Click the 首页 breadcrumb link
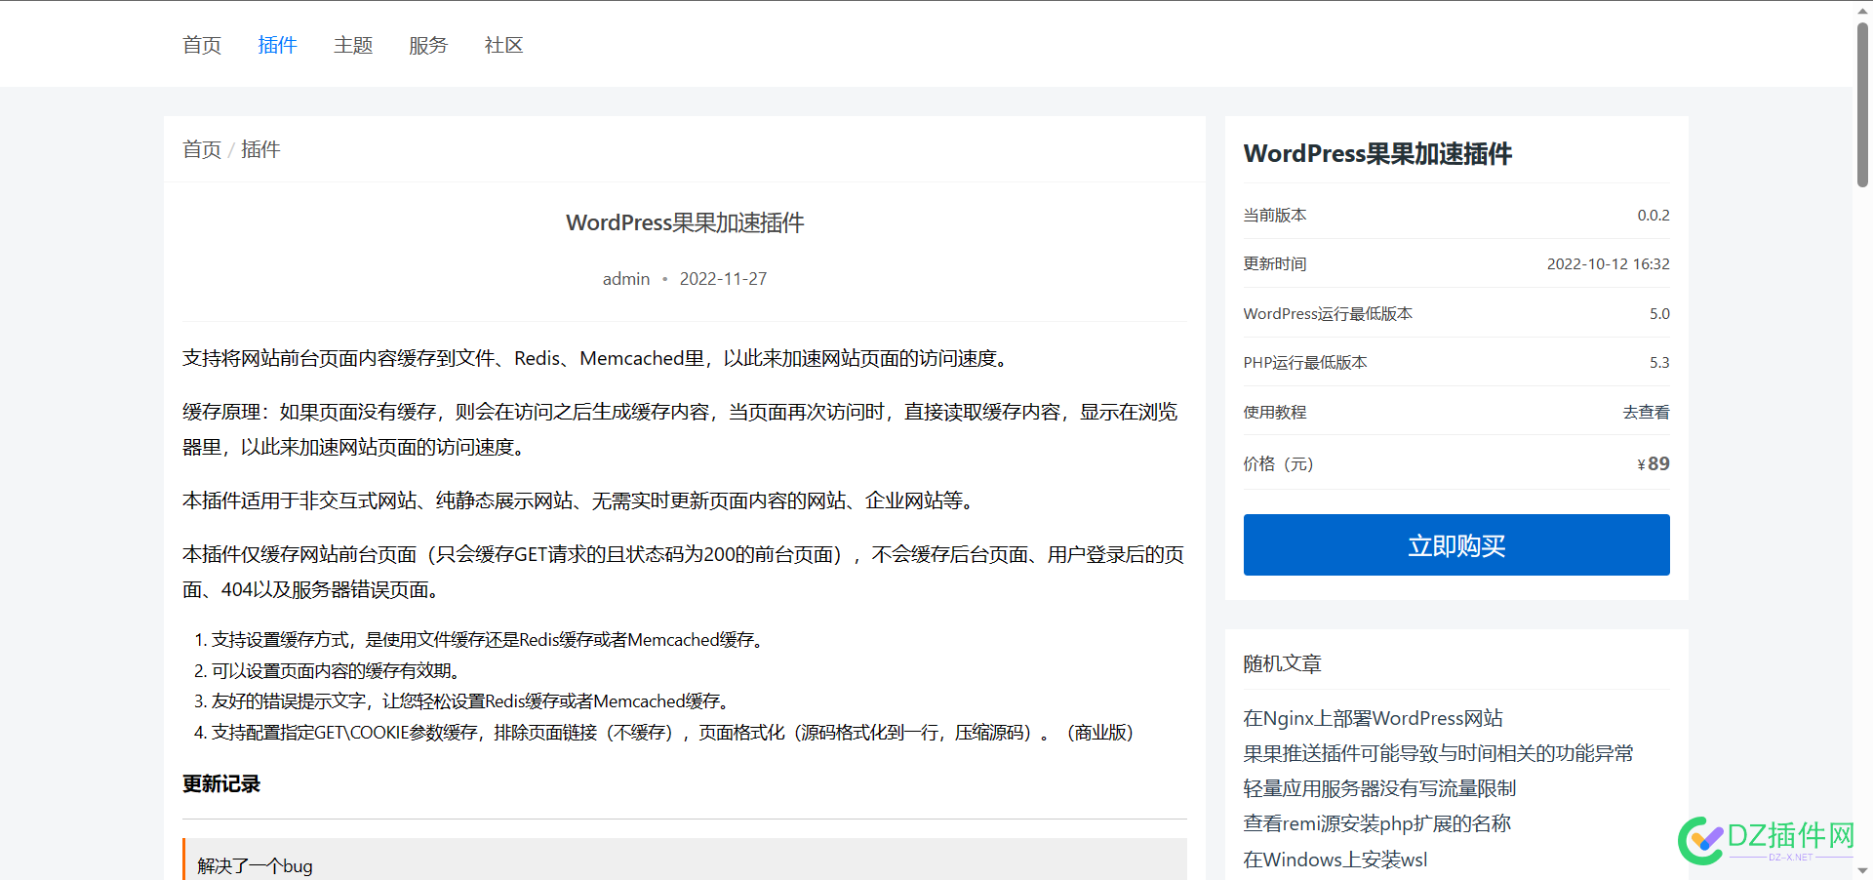 pos(202,149)
